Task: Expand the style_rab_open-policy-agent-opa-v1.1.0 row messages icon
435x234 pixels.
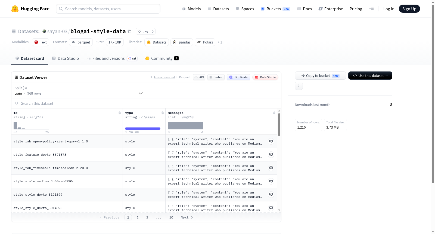Action: 271,141
